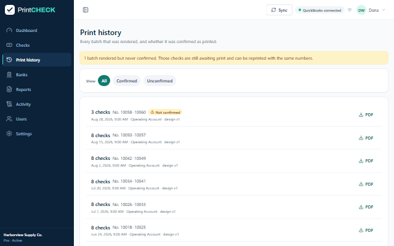The width and height of the screenshot is (394, 246).
Task: Open the Users page
Action: point(37,119)
